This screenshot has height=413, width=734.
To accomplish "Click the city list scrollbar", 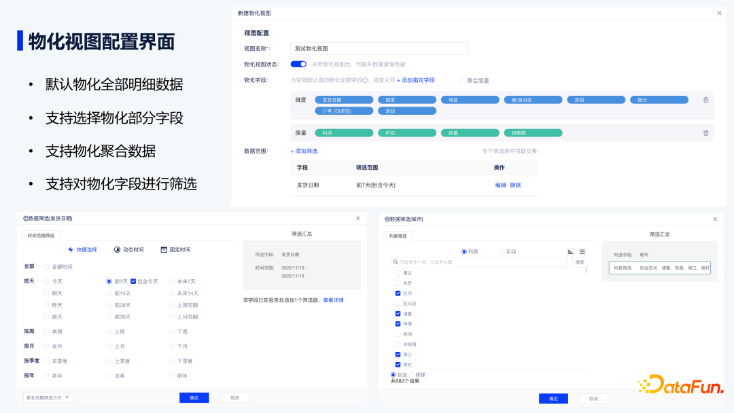I will (586, 270).
